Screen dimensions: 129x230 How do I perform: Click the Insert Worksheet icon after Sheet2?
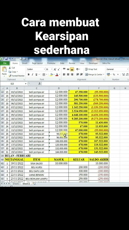(x=34, y=184)
